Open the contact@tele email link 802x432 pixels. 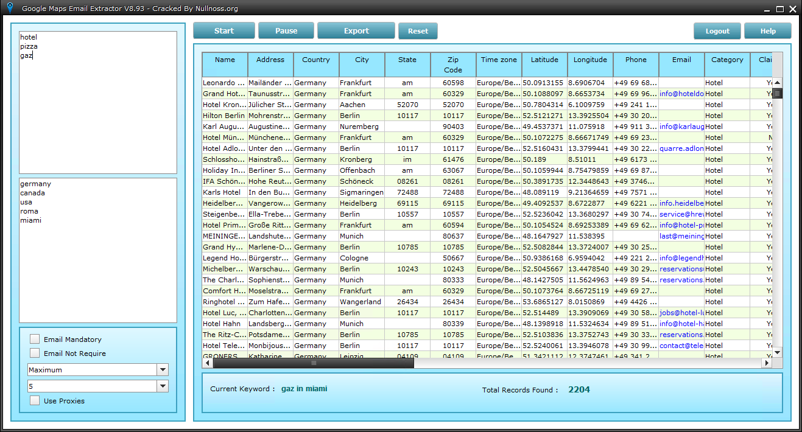coord(681,346)
